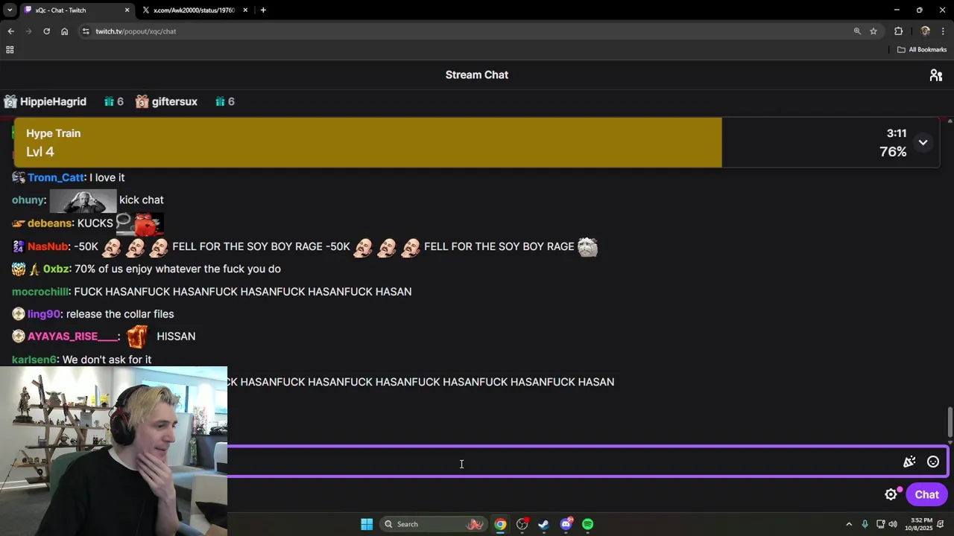Open Tronn_Catt username in chat

click(56, 177)
